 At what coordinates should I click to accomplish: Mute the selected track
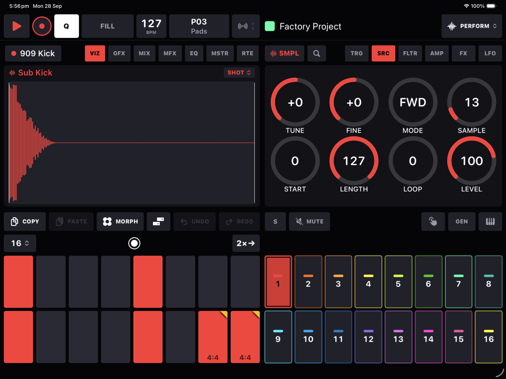(310, 221)
